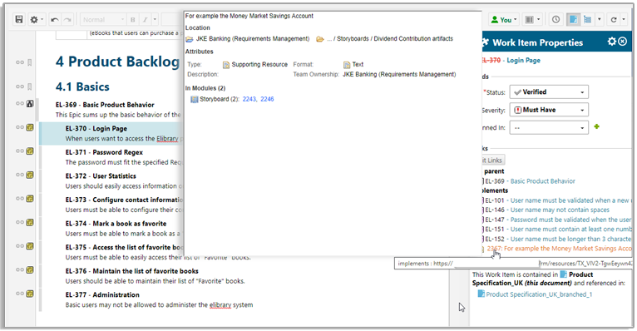Toggle italic formatting
Viewport: 637px width, 331px height.
point(145,19)
